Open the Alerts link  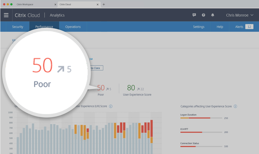tap(239, 27)
